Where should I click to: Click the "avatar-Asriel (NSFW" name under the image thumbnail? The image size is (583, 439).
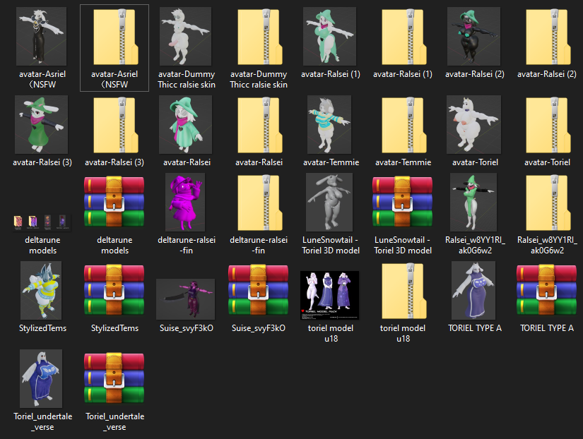[42, 80]
